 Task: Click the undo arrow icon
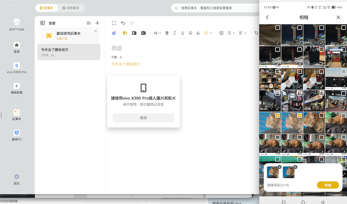point(123,23)
